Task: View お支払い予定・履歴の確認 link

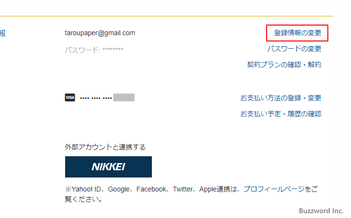Action: 281,114
